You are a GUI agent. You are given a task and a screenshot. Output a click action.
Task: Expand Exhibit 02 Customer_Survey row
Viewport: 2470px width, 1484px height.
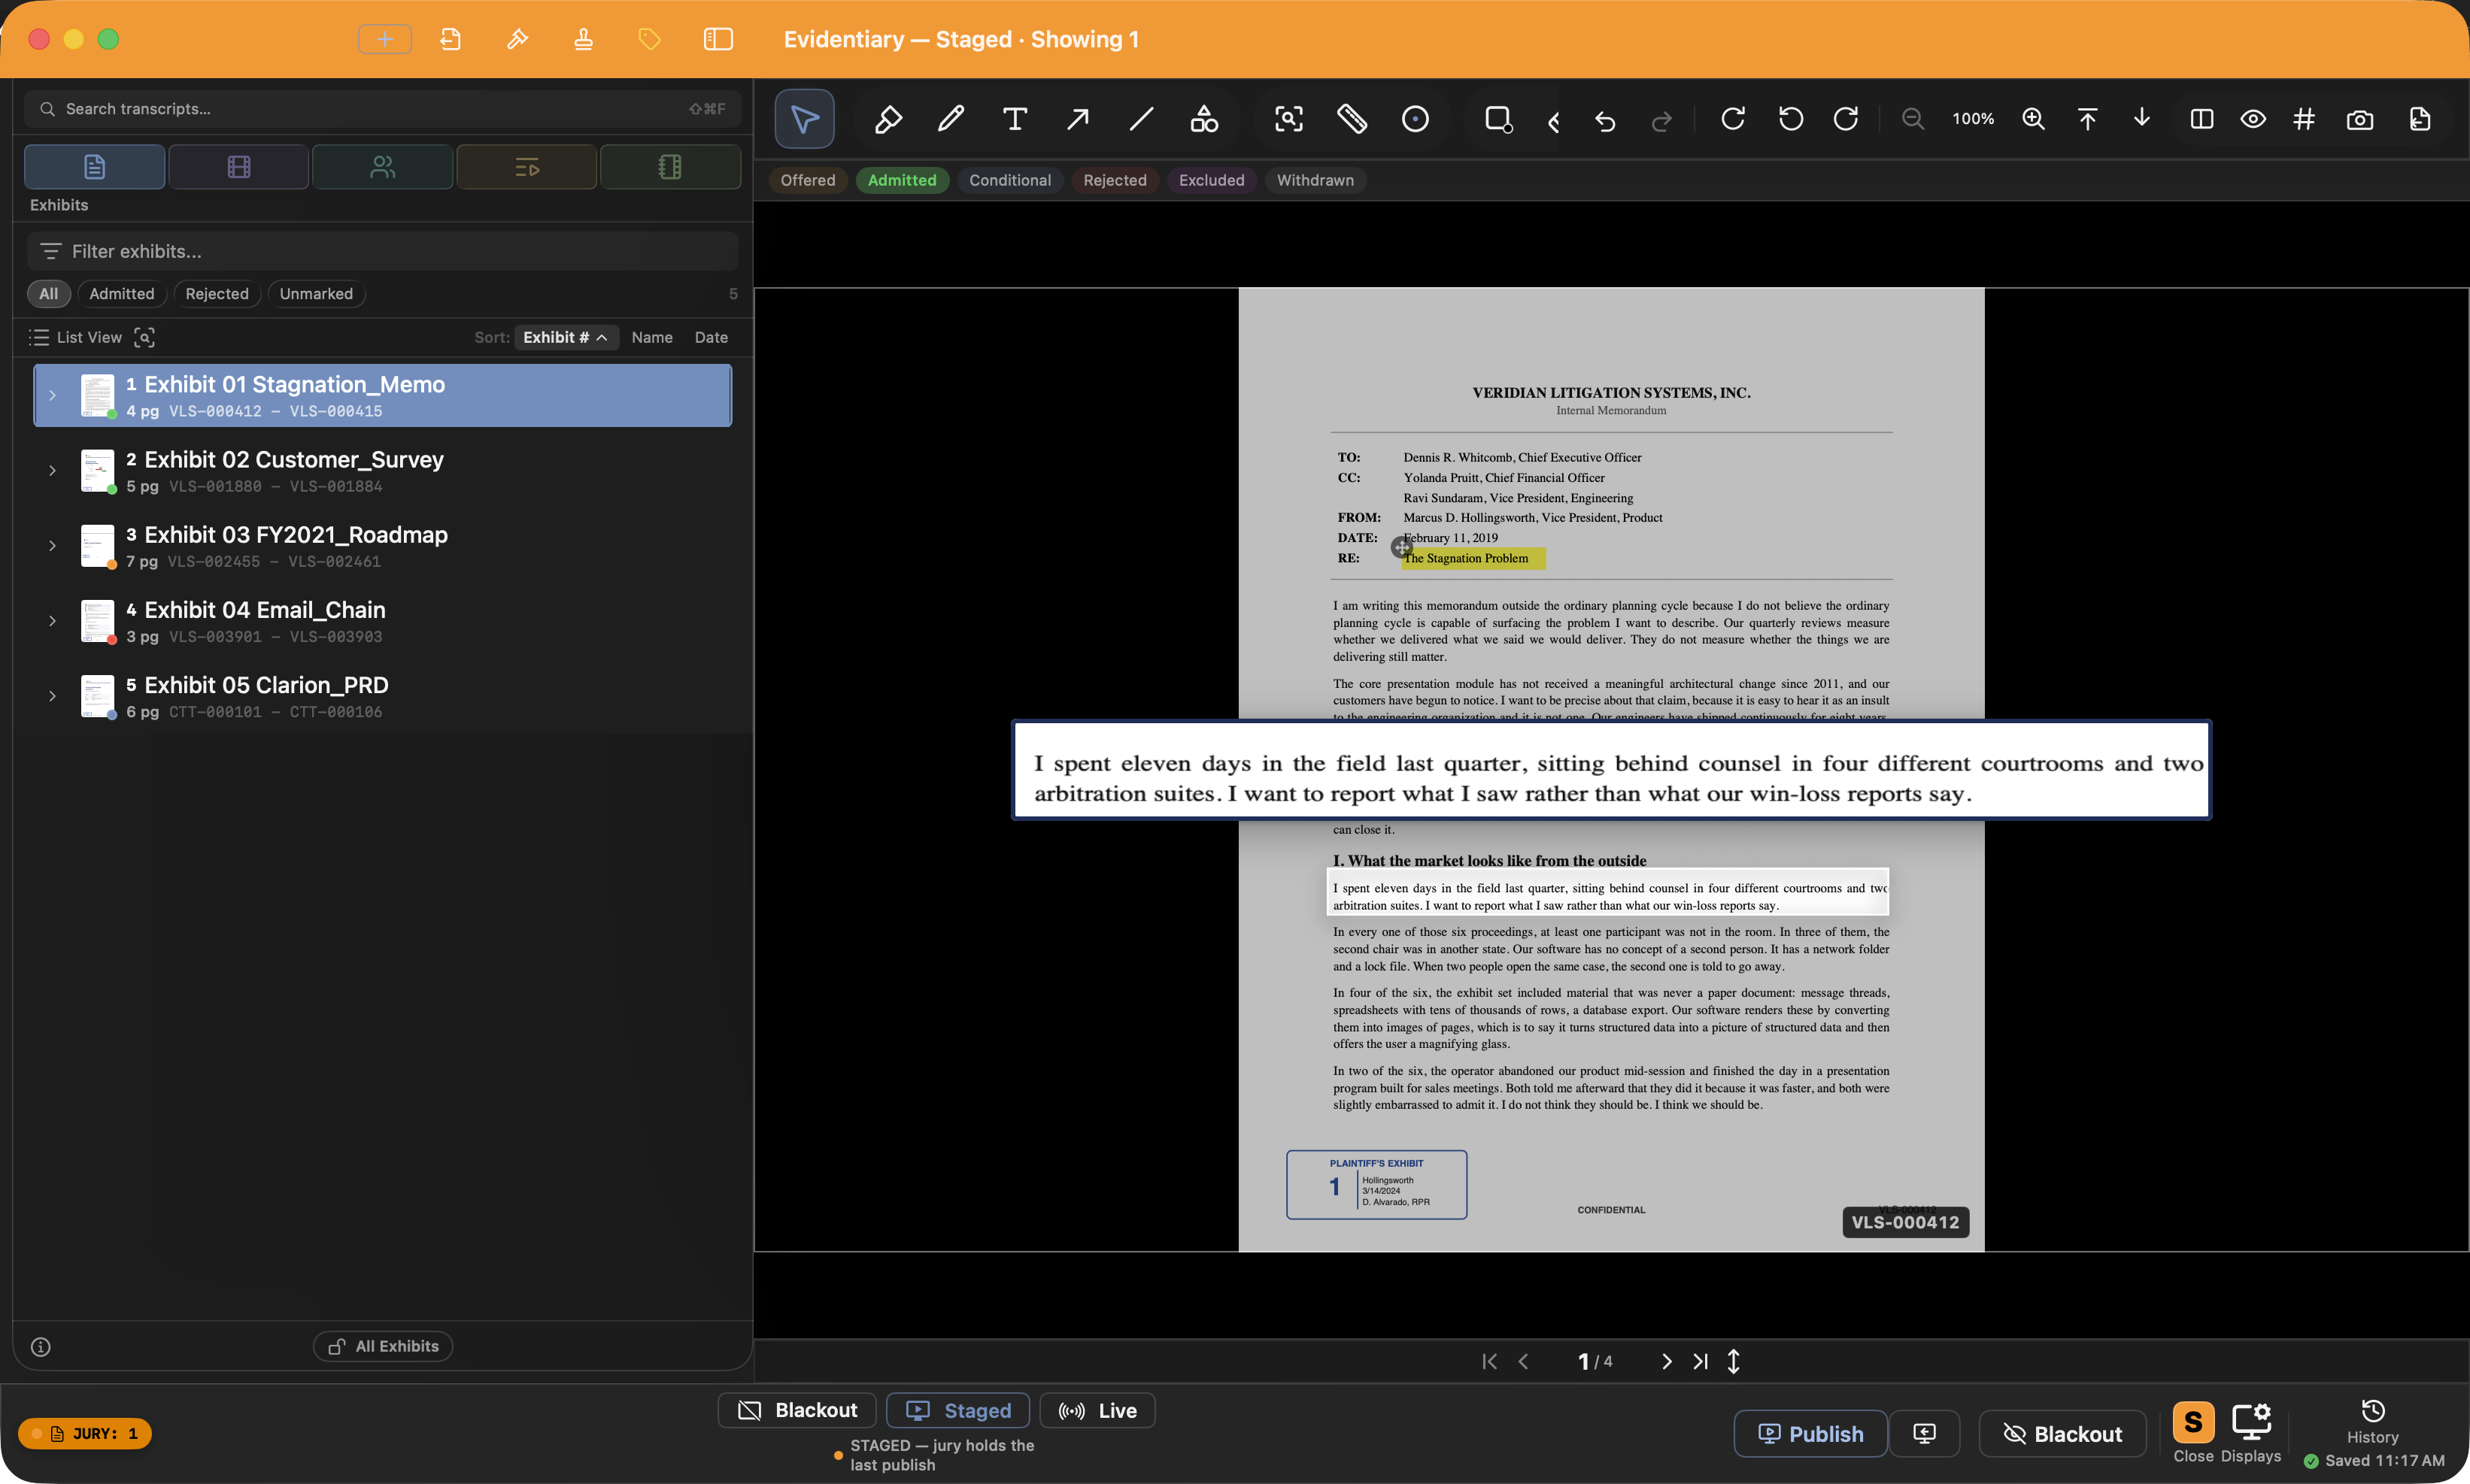coord(52,471)
